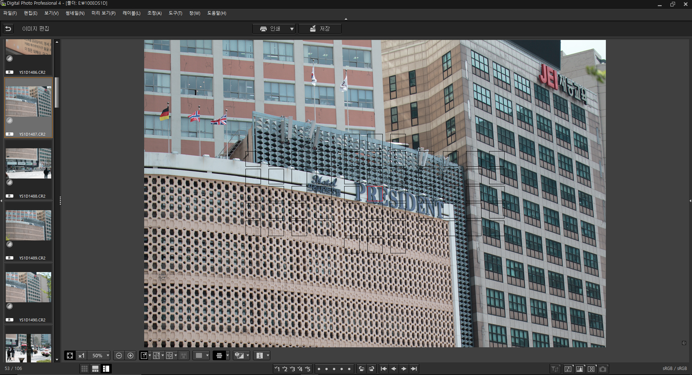Open the 보기(V) menu
This screenshot has width=692, height=375.
(x=52, y=13)
